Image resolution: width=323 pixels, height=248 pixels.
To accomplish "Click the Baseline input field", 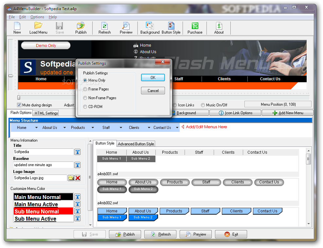I will pyautogui.click(x=43, y=165).
